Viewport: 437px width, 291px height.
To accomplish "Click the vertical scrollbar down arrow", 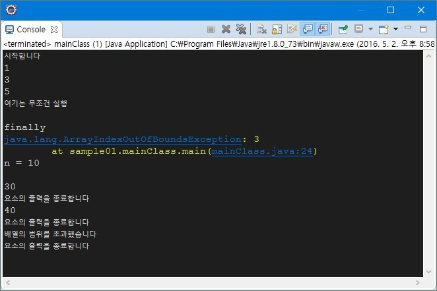I will pos(429,271).
